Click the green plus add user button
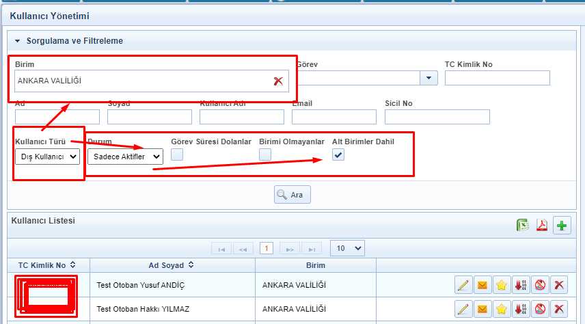Viewport: 585px width, 324px height. (562, 226)
